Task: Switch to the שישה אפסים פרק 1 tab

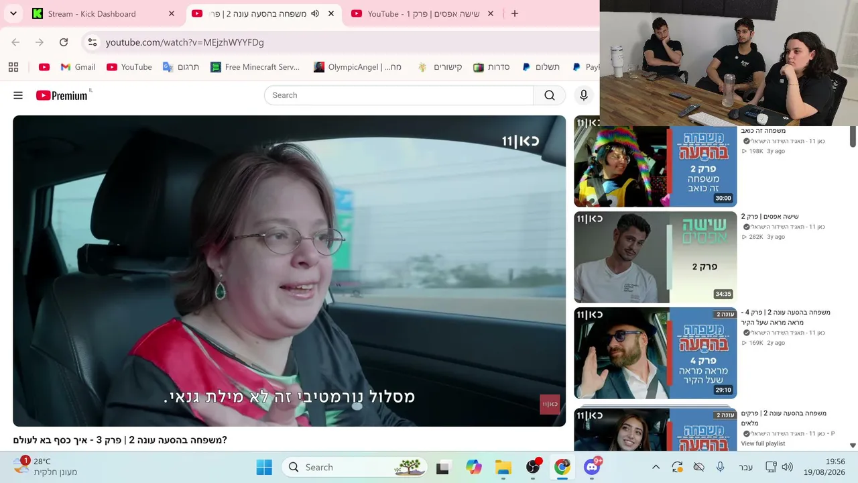Action: coord(423,13)
